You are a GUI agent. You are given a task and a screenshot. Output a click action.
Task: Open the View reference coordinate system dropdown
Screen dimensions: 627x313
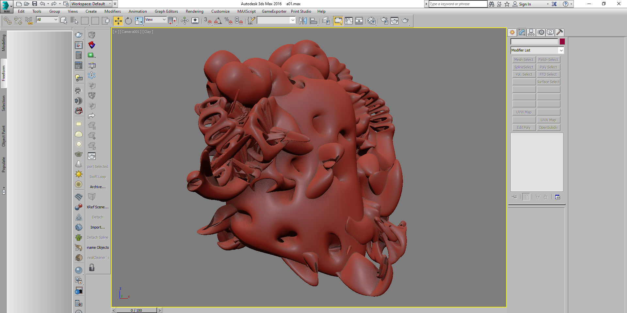pos(155,20)
